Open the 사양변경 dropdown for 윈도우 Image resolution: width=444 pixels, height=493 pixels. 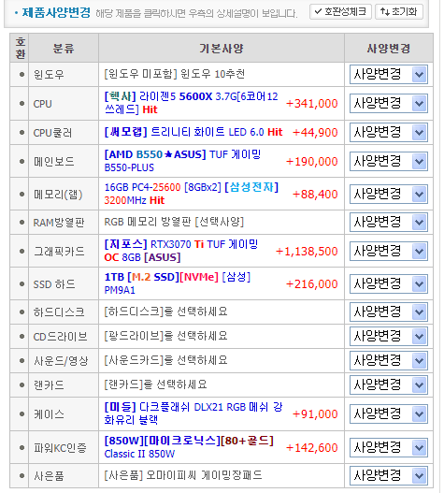coord(388,75)
